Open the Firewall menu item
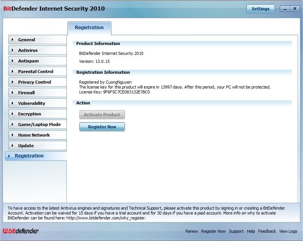 pos(38,93)
